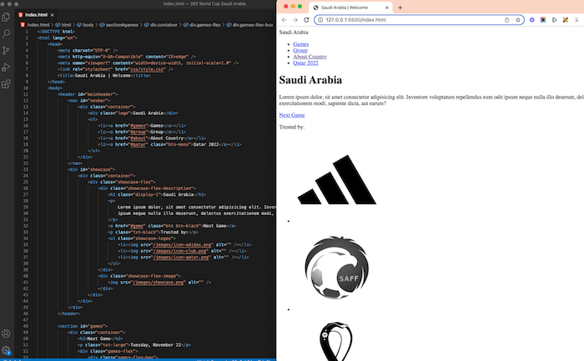Viewport: 584px width, 361px height.
Task: Open a new browser tab
Action: 400,8
